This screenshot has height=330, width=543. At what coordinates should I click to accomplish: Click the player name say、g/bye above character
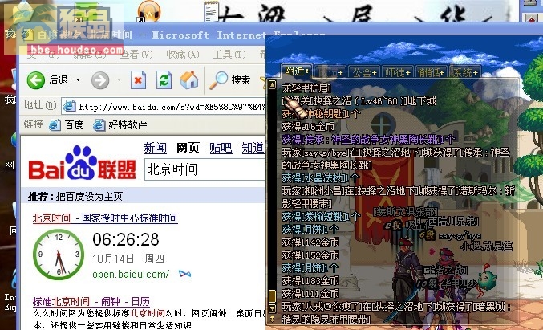pyautogui.click(x=460, y=236)
